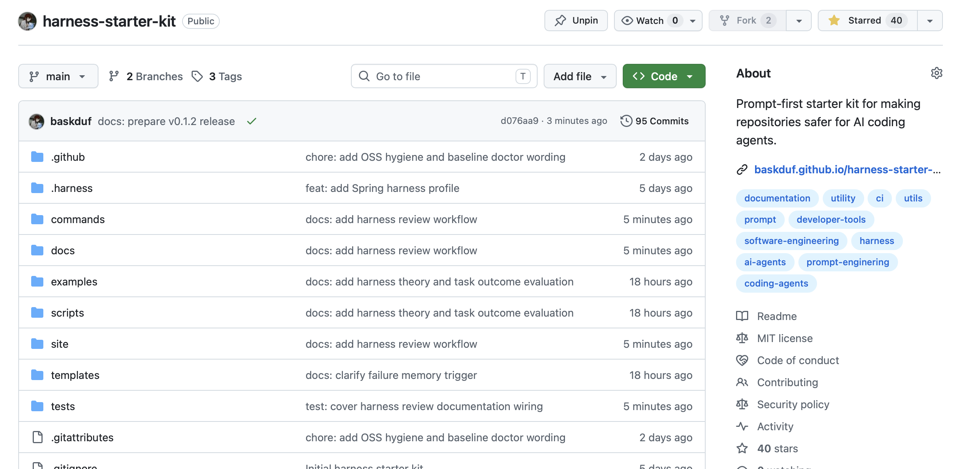Select the prompt-enginering topic tag
This screenshot has height=469, width=971.
pos(847,262)
